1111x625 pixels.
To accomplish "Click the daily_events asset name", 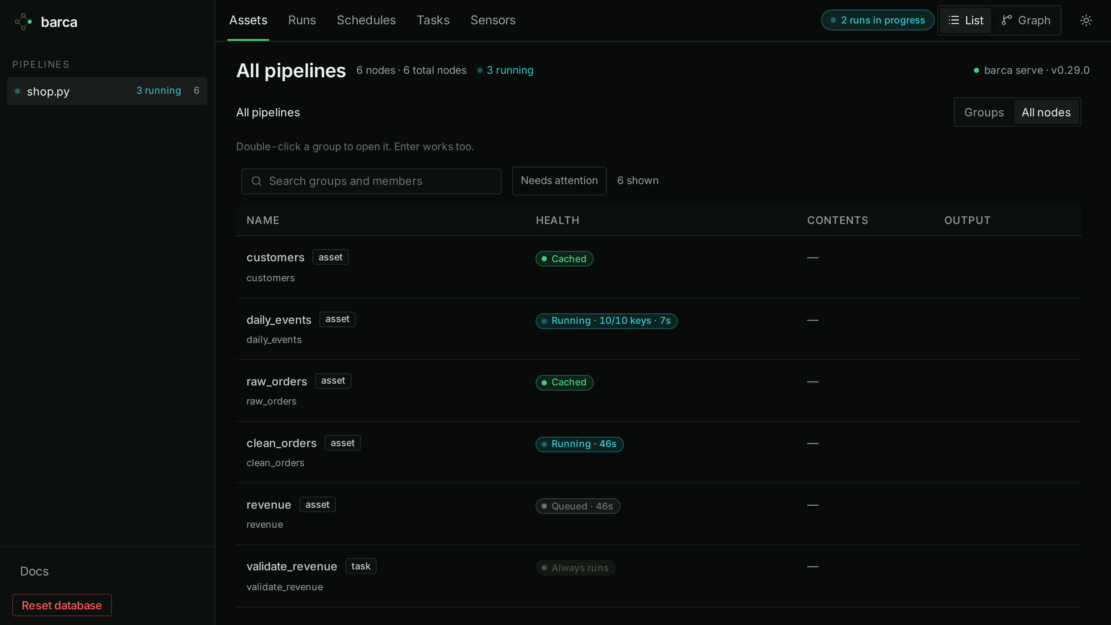I will (x=279, y=320).
